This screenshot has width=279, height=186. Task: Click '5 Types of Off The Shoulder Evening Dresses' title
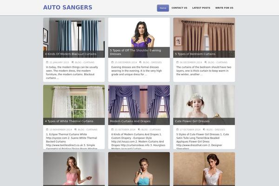[x=135, y=52]
